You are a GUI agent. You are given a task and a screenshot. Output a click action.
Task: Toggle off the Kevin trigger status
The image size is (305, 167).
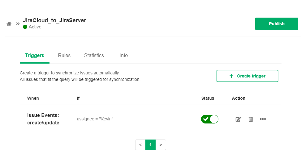pyautogui.click(x=210, y=119)
